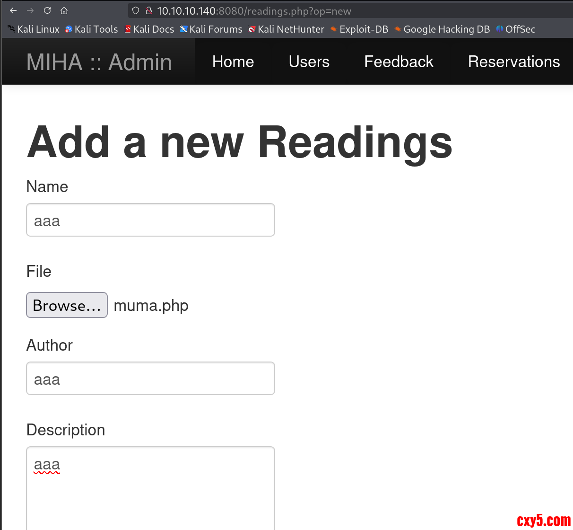Click the Browse... file button
The width and height of the screenshot is (573, 530).
point(67,305)
